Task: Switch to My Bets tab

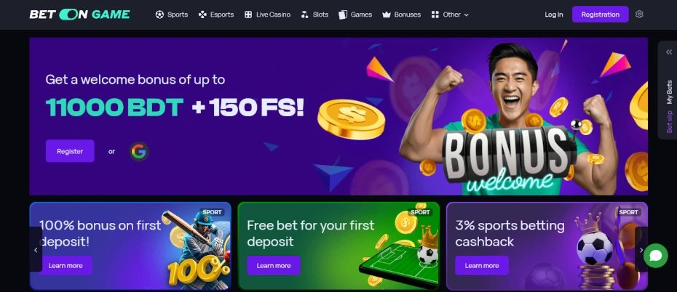Action: click(x=670, y=92)
